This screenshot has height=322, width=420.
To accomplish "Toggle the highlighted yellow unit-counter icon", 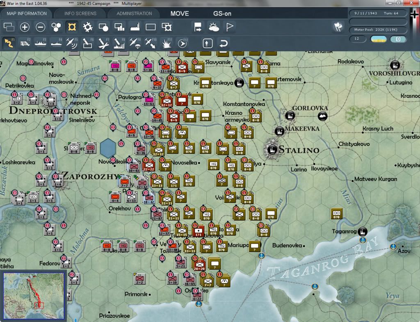I will 72,27.
